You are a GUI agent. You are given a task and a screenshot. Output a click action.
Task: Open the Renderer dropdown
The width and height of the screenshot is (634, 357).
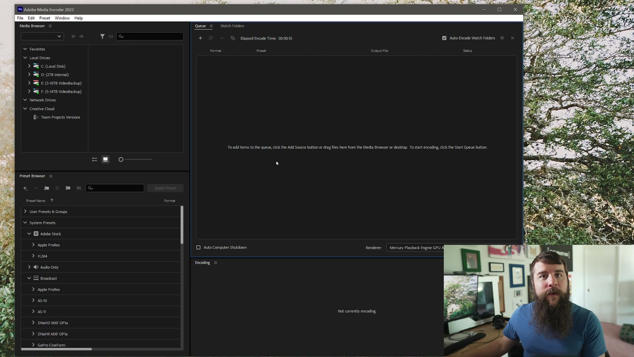click(x=415, y=248)
